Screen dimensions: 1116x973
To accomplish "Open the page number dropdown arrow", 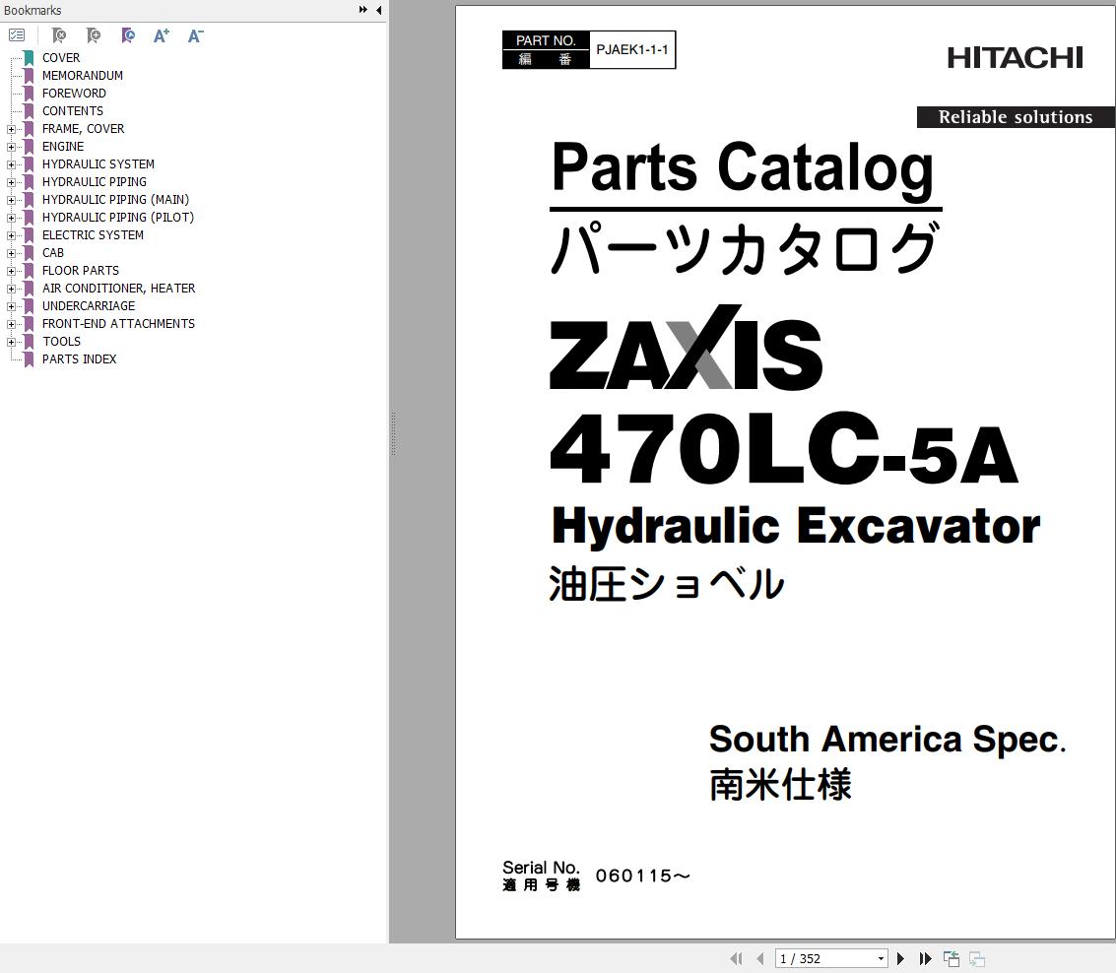I will tap(882, 959).
